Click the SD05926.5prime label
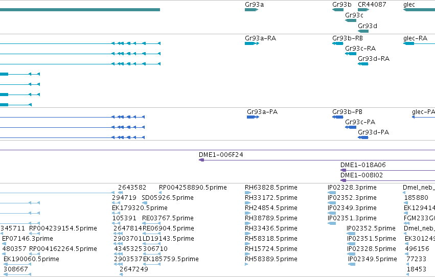Screen dimensions: 435x277 (x=168, y=198)
